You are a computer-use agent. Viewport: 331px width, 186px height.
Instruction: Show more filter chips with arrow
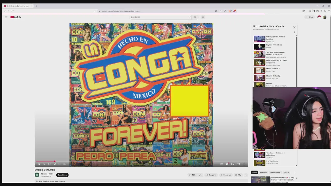click(x=295, y=173)
